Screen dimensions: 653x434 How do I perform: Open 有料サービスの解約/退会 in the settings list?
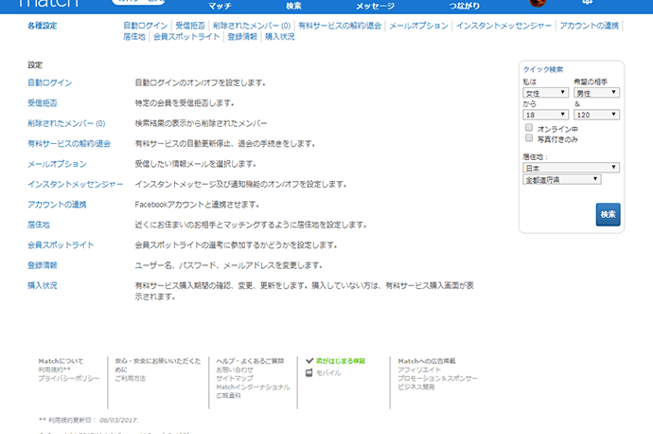pos(69,143)
